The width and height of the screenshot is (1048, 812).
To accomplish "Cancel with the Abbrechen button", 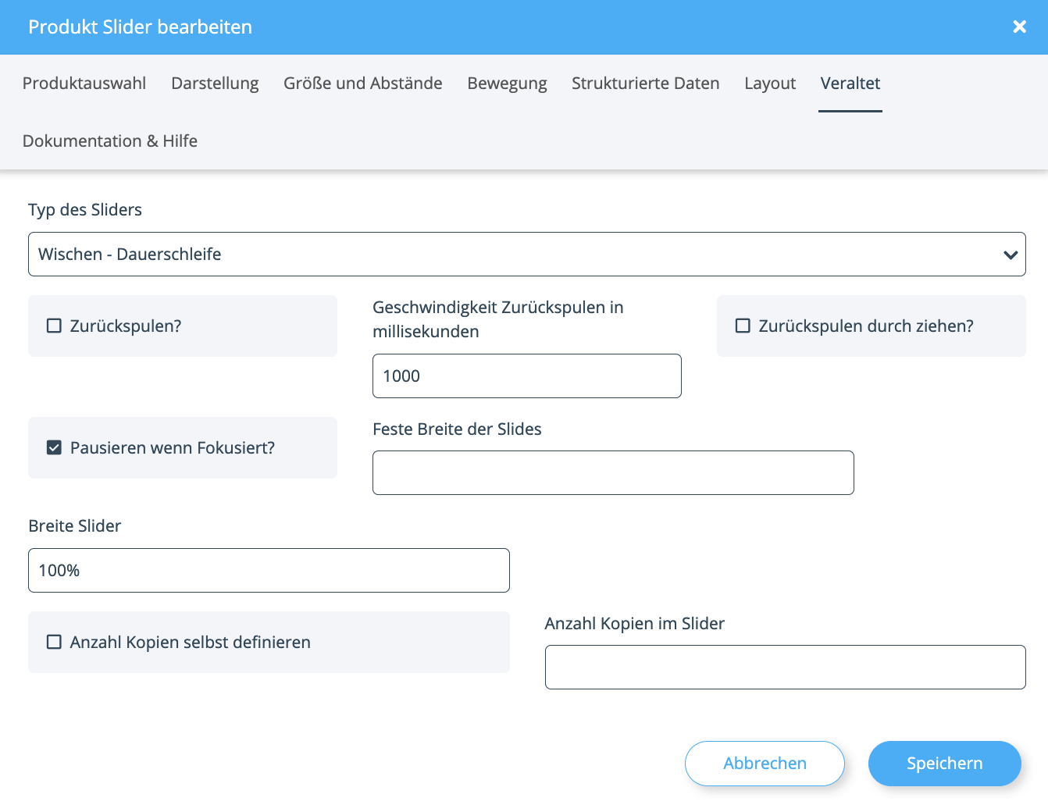I will tap(765, 764).
